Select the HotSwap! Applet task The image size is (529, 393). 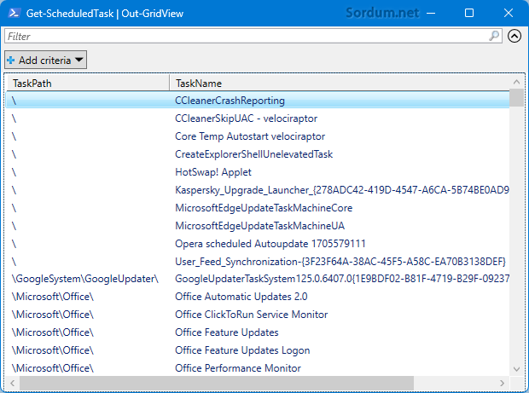[x=258, y=172]
